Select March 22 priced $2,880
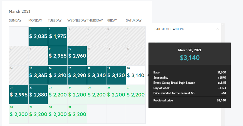 (38, 95)
